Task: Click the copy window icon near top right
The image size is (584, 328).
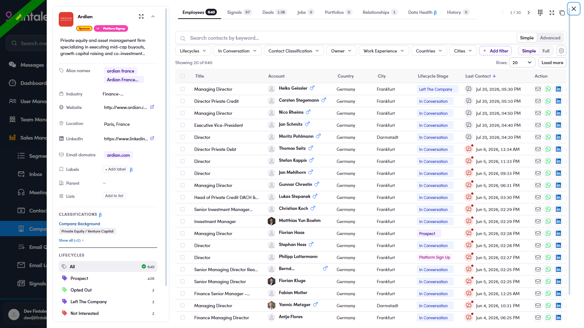Action: pyautogui.click(x=562, y=12)
